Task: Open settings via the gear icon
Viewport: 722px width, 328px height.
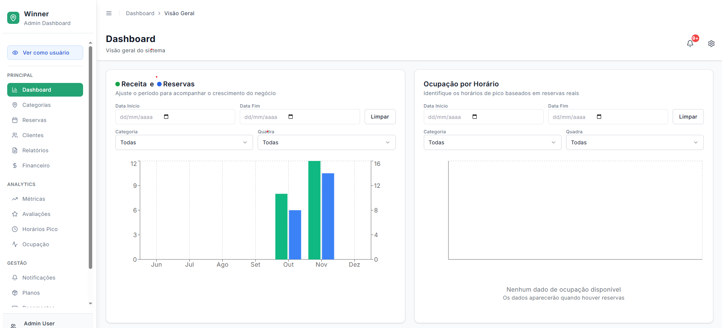Action: (x=711, y=44)
